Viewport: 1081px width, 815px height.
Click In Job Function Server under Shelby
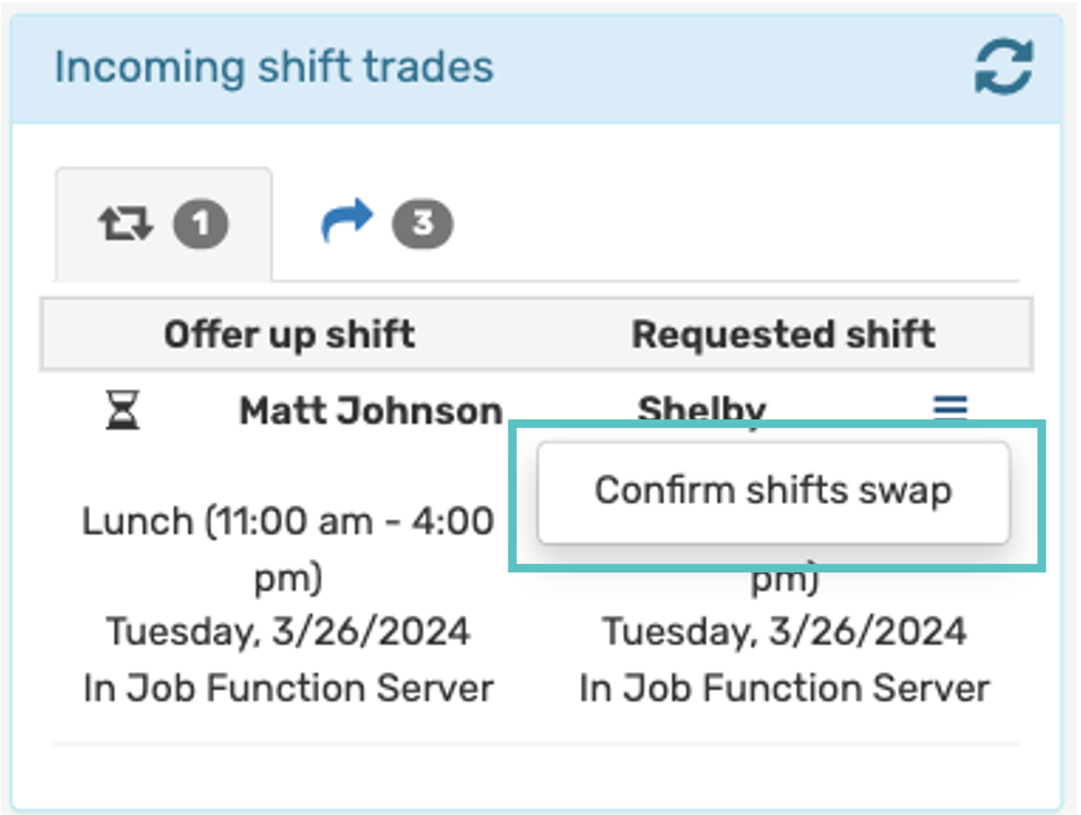784,688
